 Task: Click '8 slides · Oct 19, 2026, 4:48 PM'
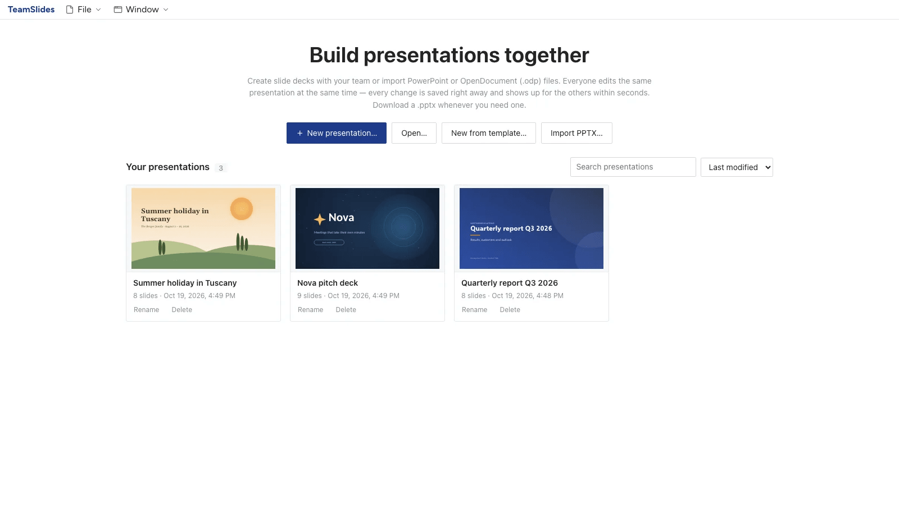coord(512,296)
